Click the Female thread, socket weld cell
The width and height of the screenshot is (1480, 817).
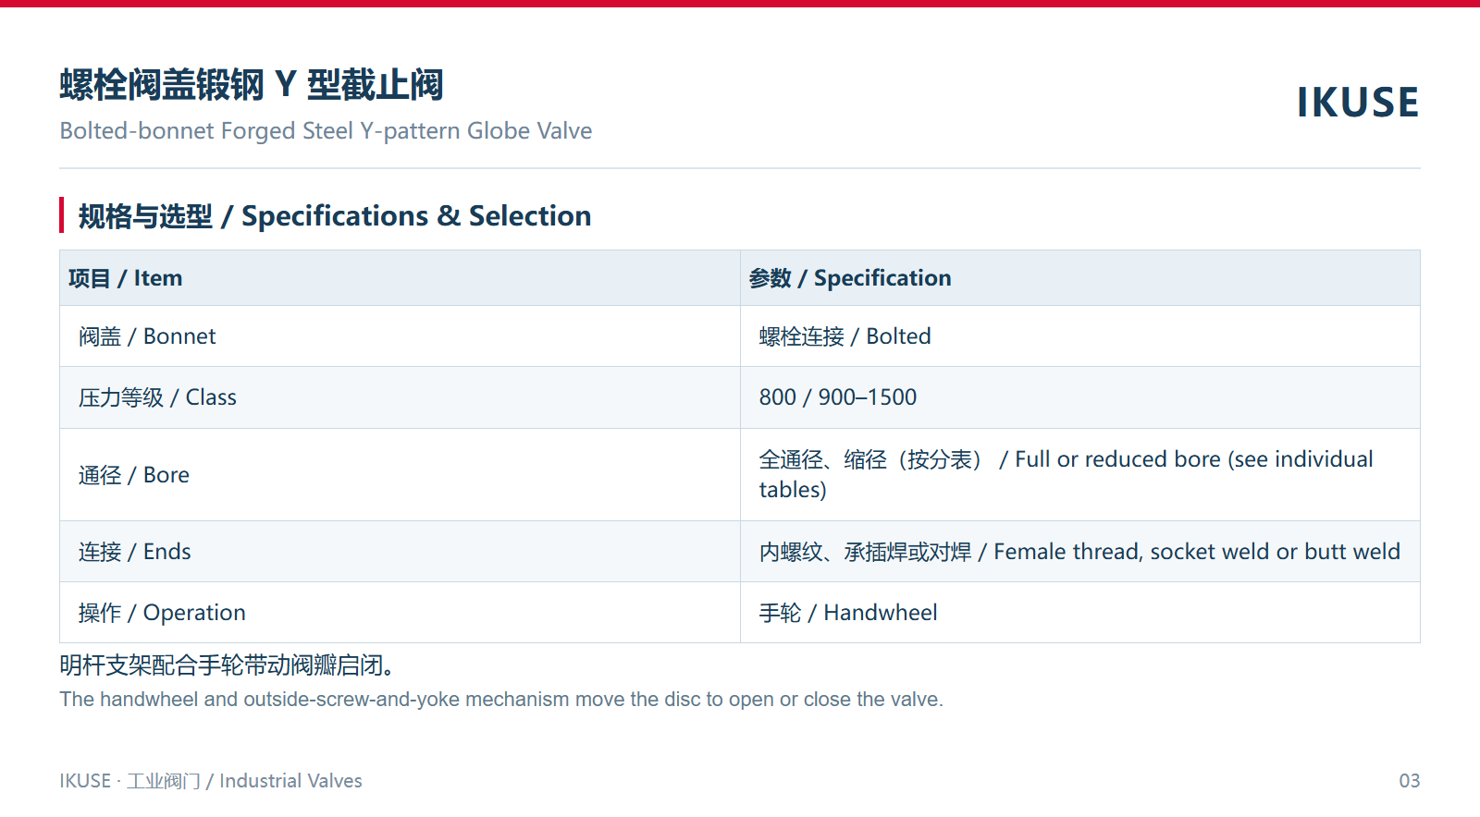[x=1080, y=552]
